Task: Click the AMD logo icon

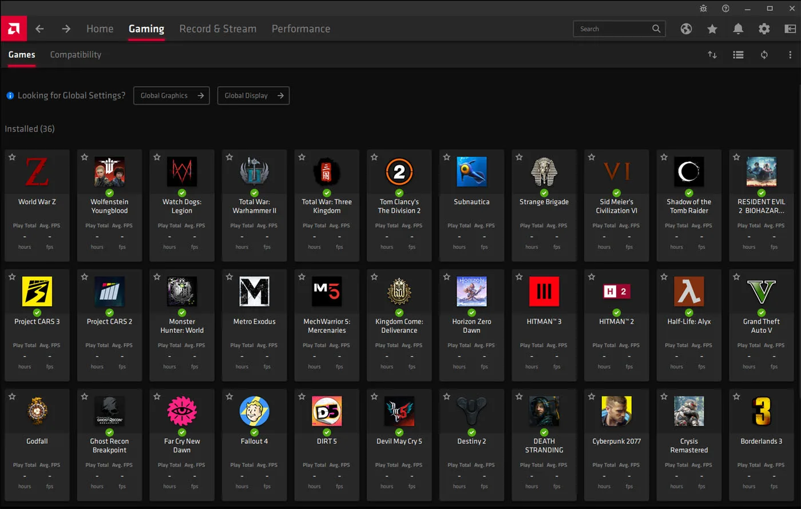Action: click(x=14, y=29)
